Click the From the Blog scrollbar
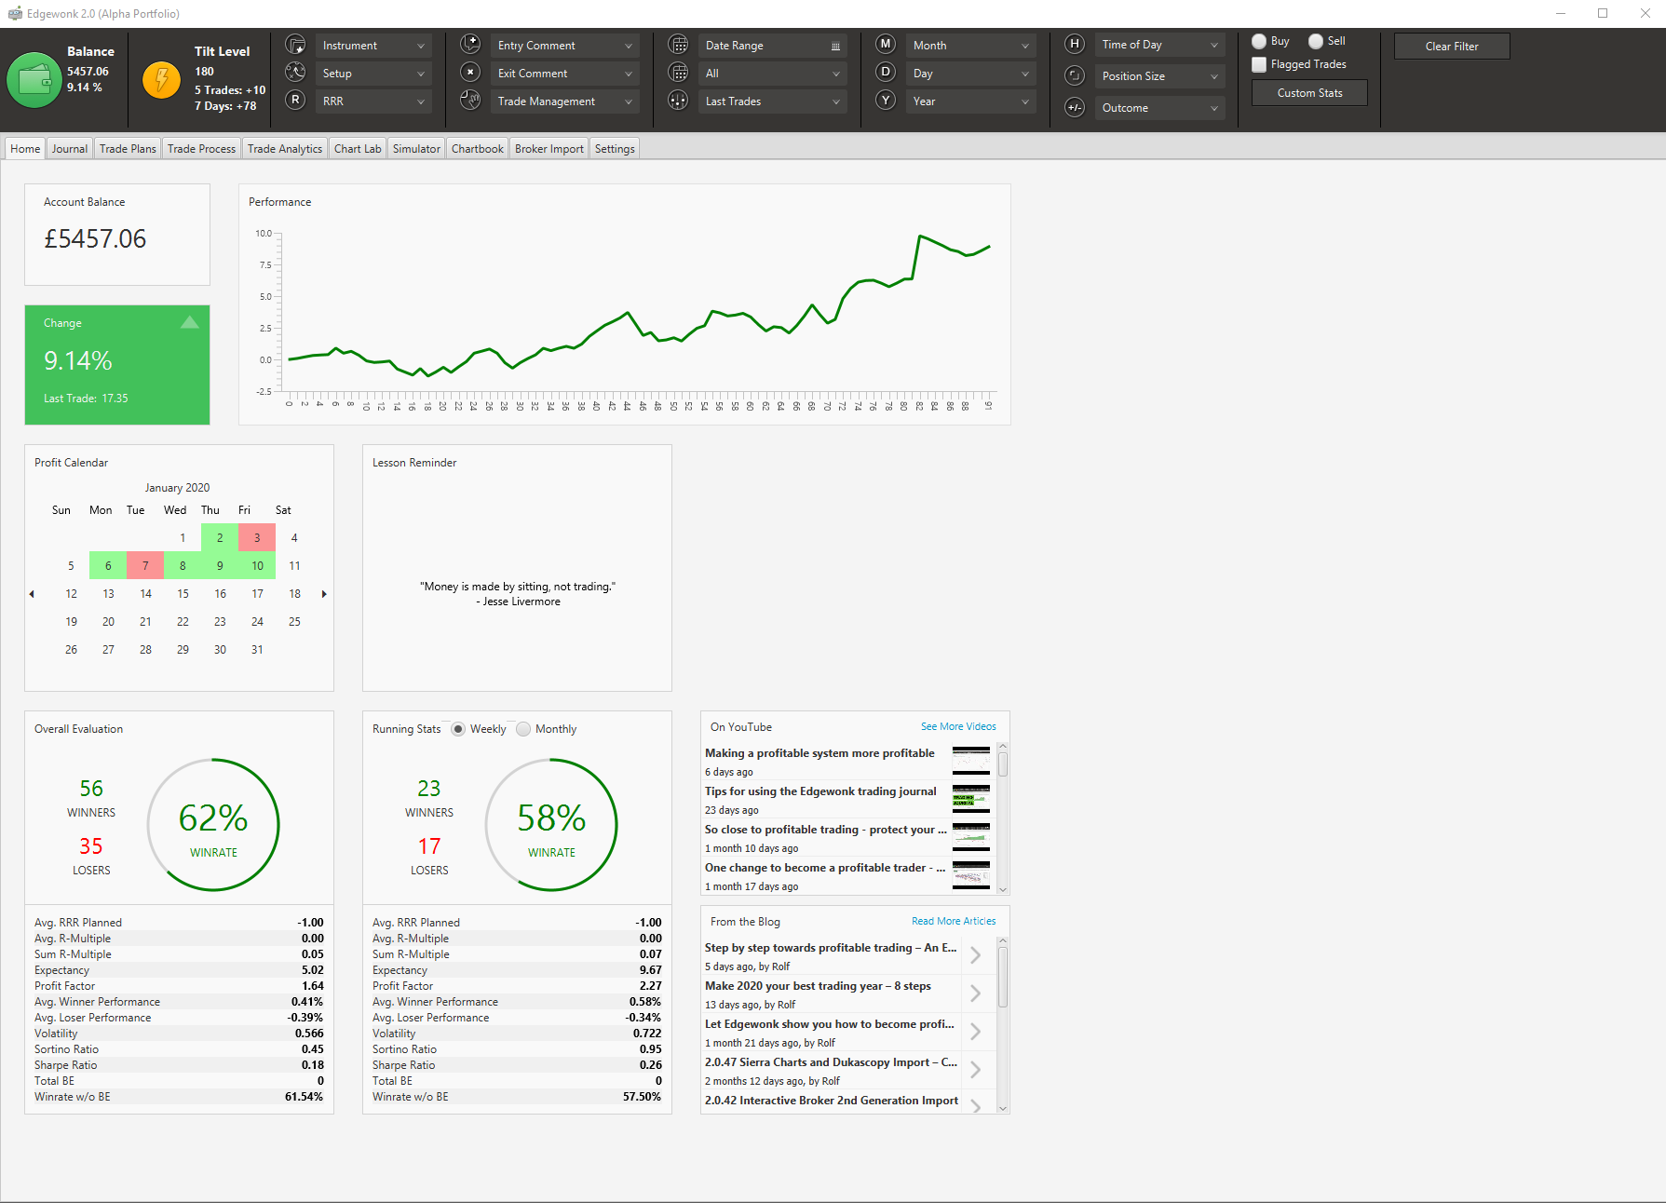The image size is (1666, 1203). tap(1003, 1024)
